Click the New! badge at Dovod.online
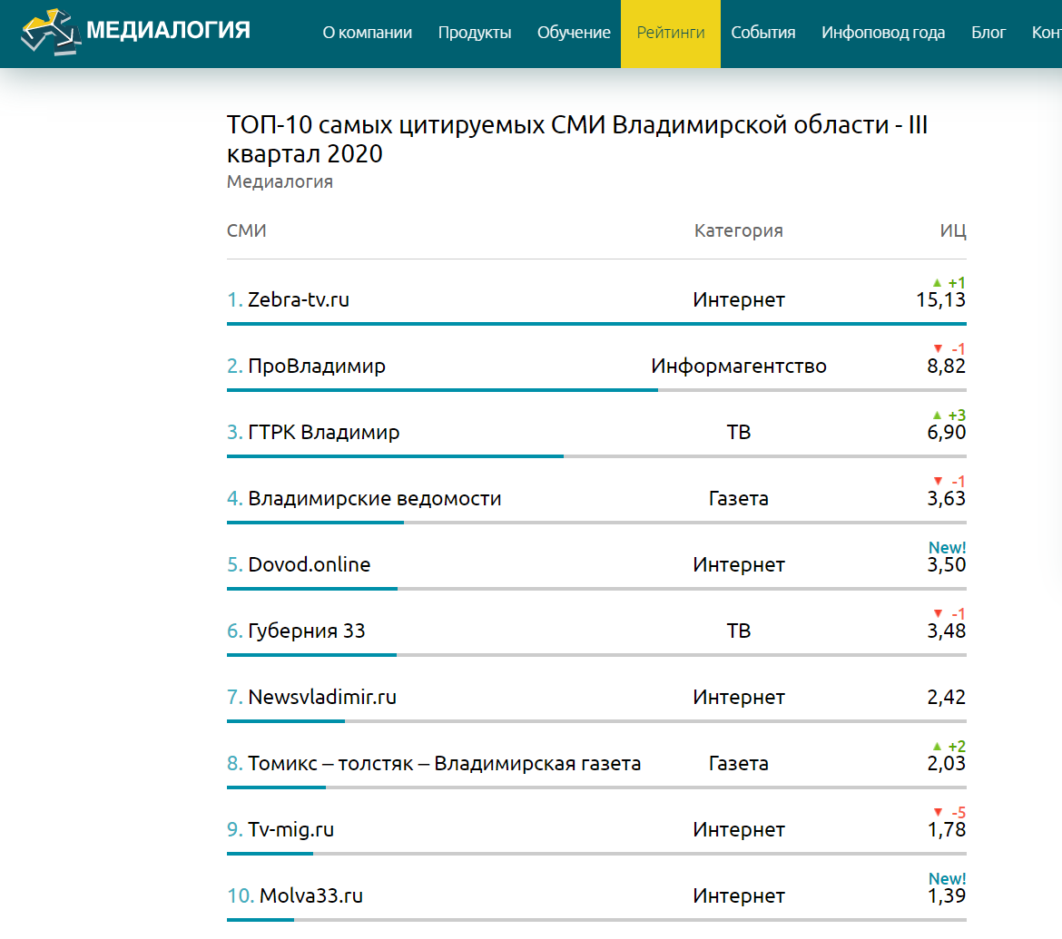Image resolution: width=1062 pixels, height=939 pixels. [x=947, y=548]
